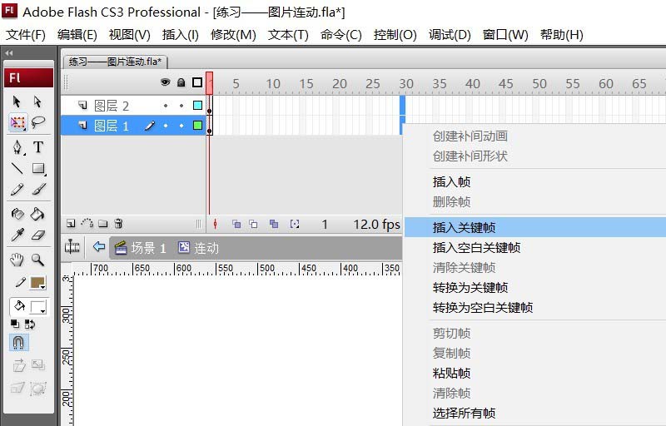
Task: Open the 命令(C) menu
Action: point(341,34)
